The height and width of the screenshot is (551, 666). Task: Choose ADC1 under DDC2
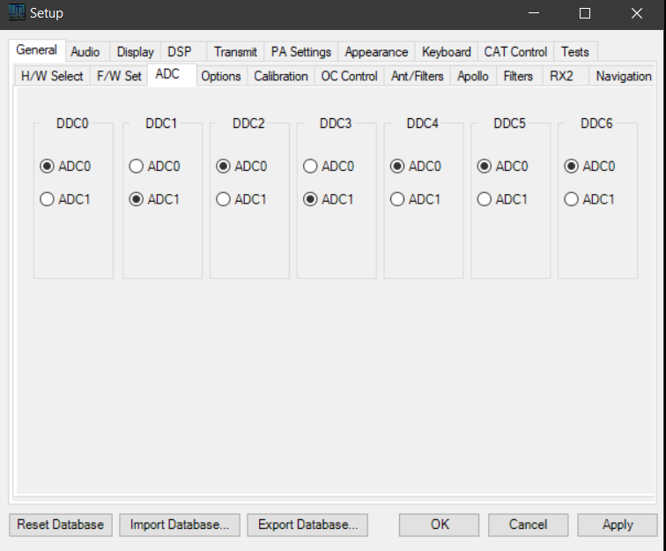pos(223,199)
